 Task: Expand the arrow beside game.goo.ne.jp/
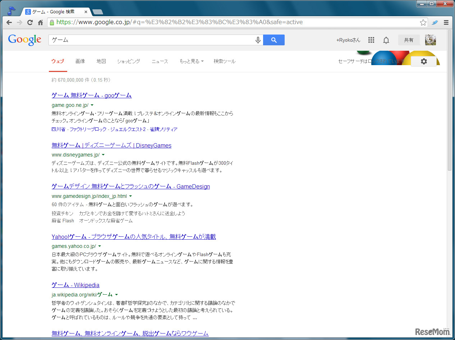92,105
